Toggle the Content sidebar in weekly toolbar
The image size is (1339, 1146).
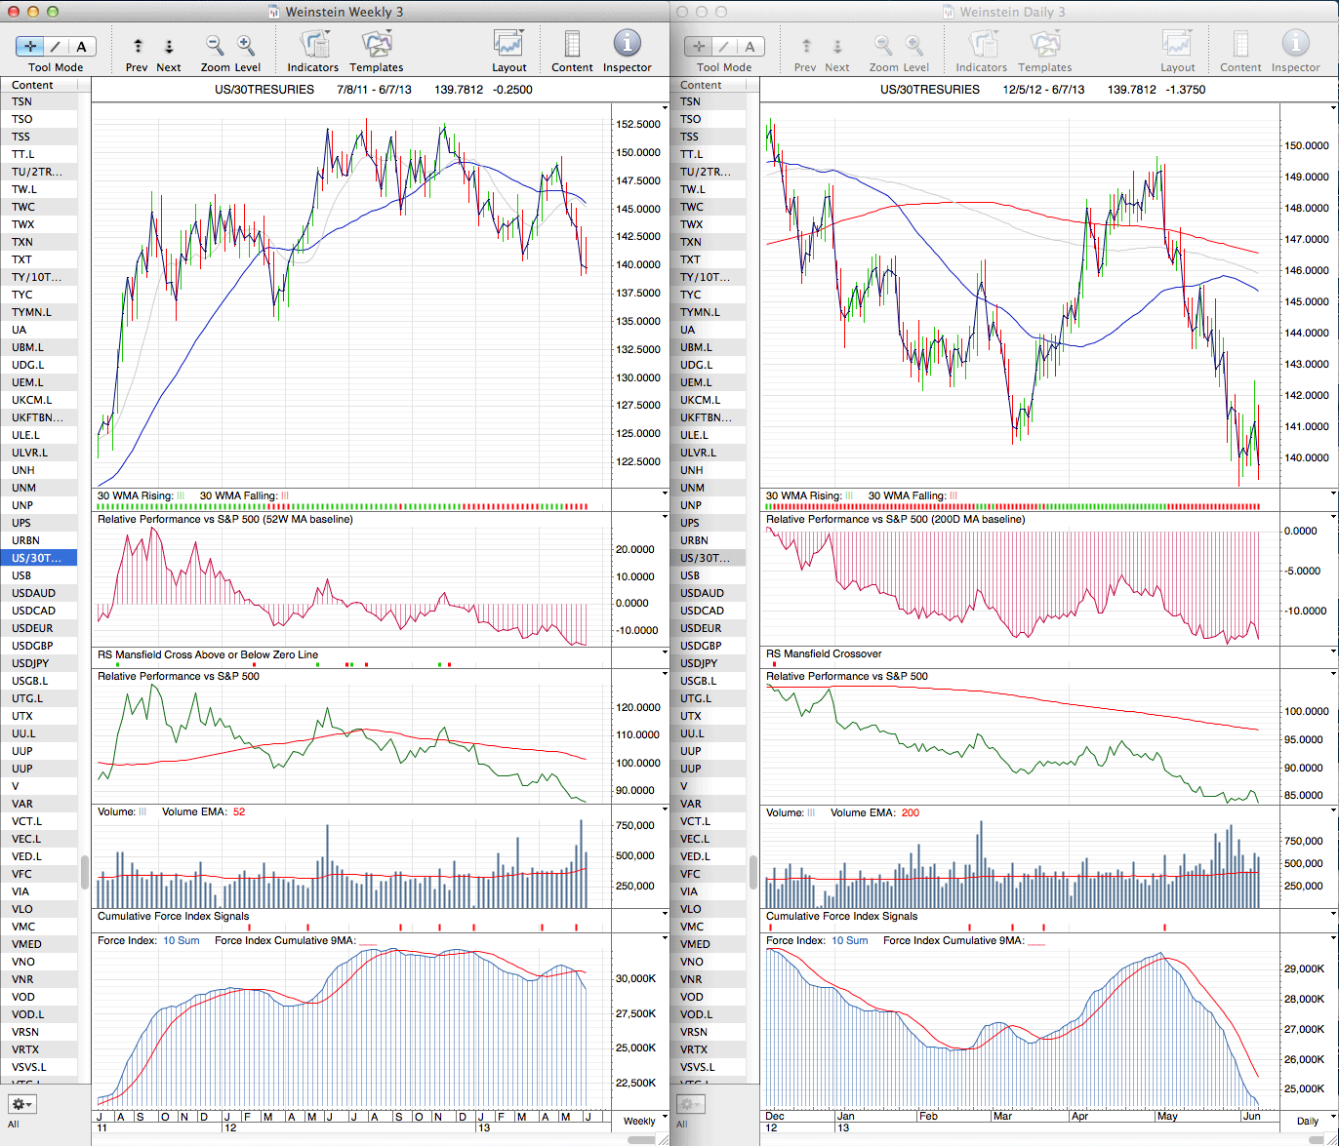coord(572,45)
